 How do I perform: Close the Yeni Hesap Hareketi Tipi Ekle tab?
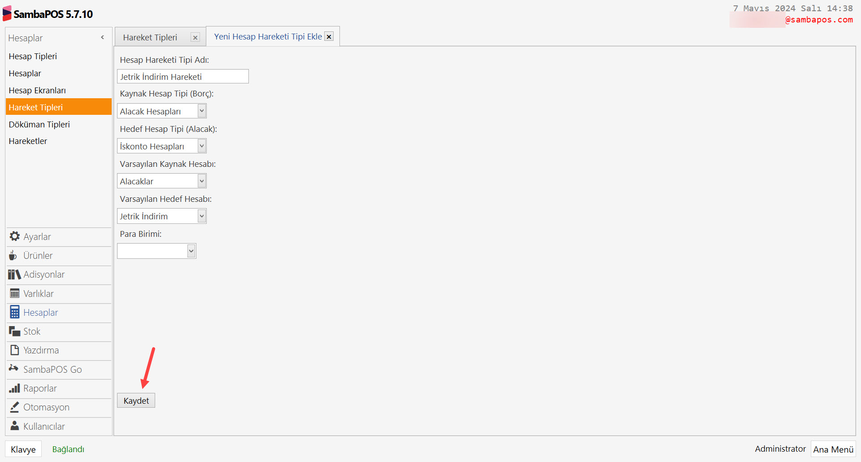[329, 37]
